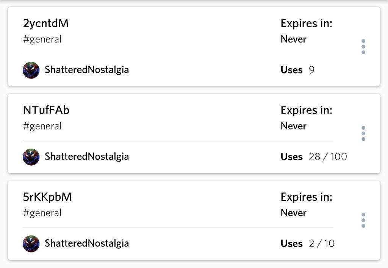
Task: Open three-dot menu for invite 5rKKpbM
Action: pyautogui.click(x=363, y=220)
